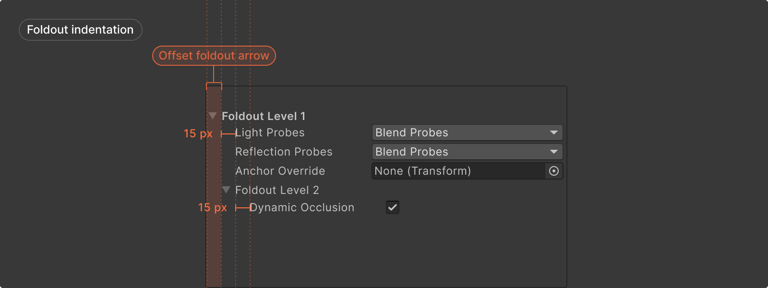Click the Light Probes property label
768x288 pixels.
tap(270, 132)
